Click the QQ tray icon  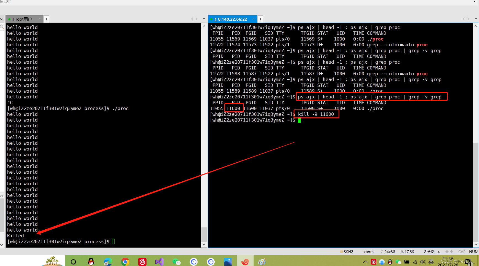click(390, 262)
